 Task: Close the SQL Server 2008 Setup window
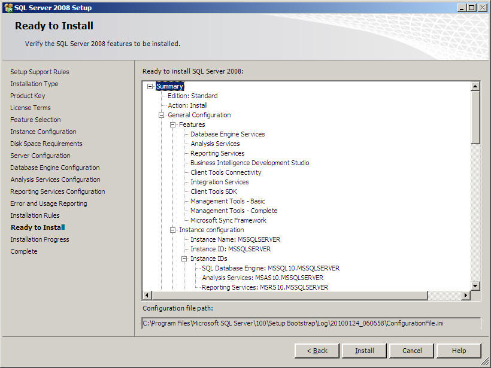[482, 8]
